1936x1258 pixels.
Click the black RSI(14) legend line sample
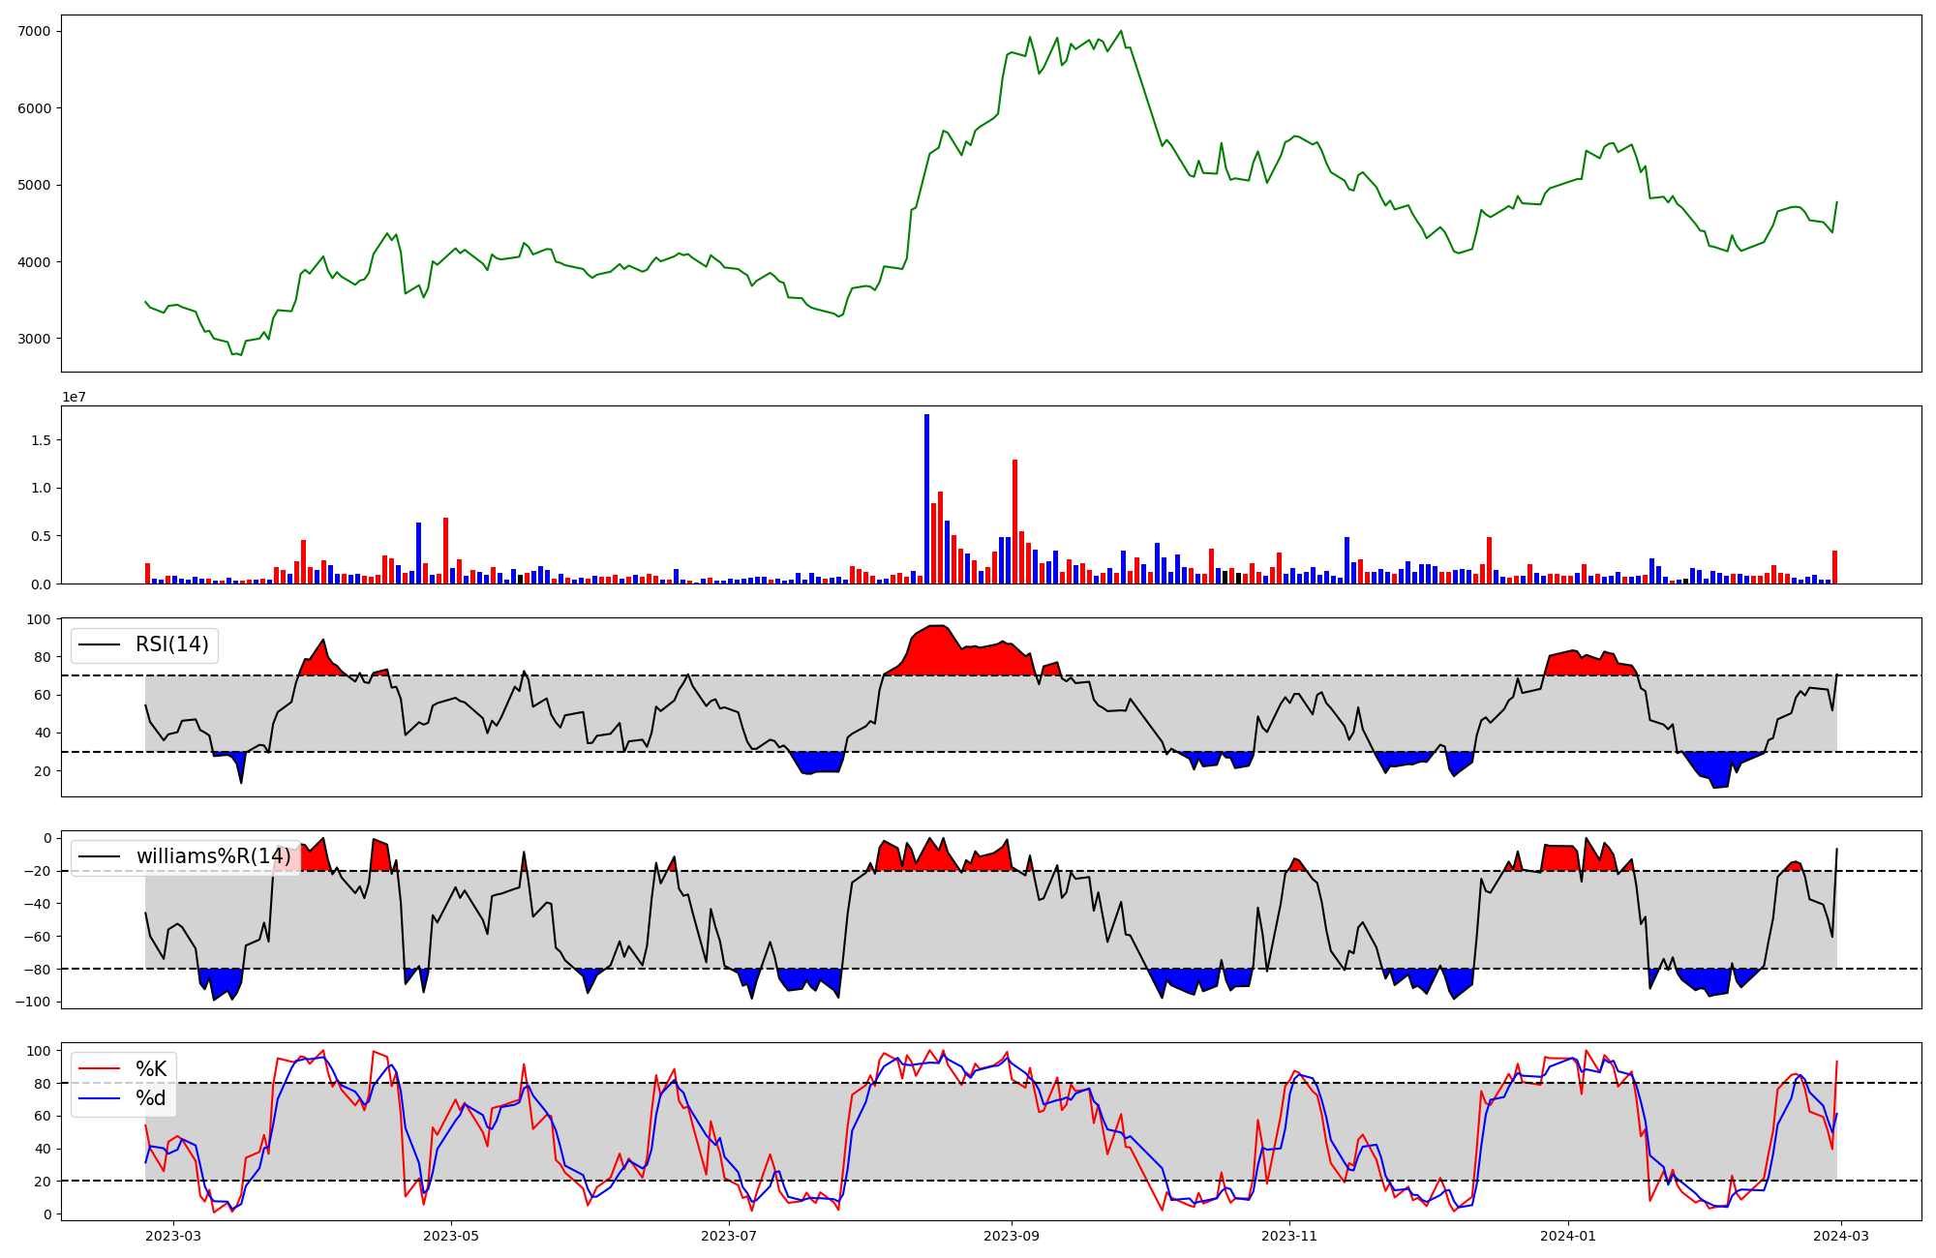99,644
